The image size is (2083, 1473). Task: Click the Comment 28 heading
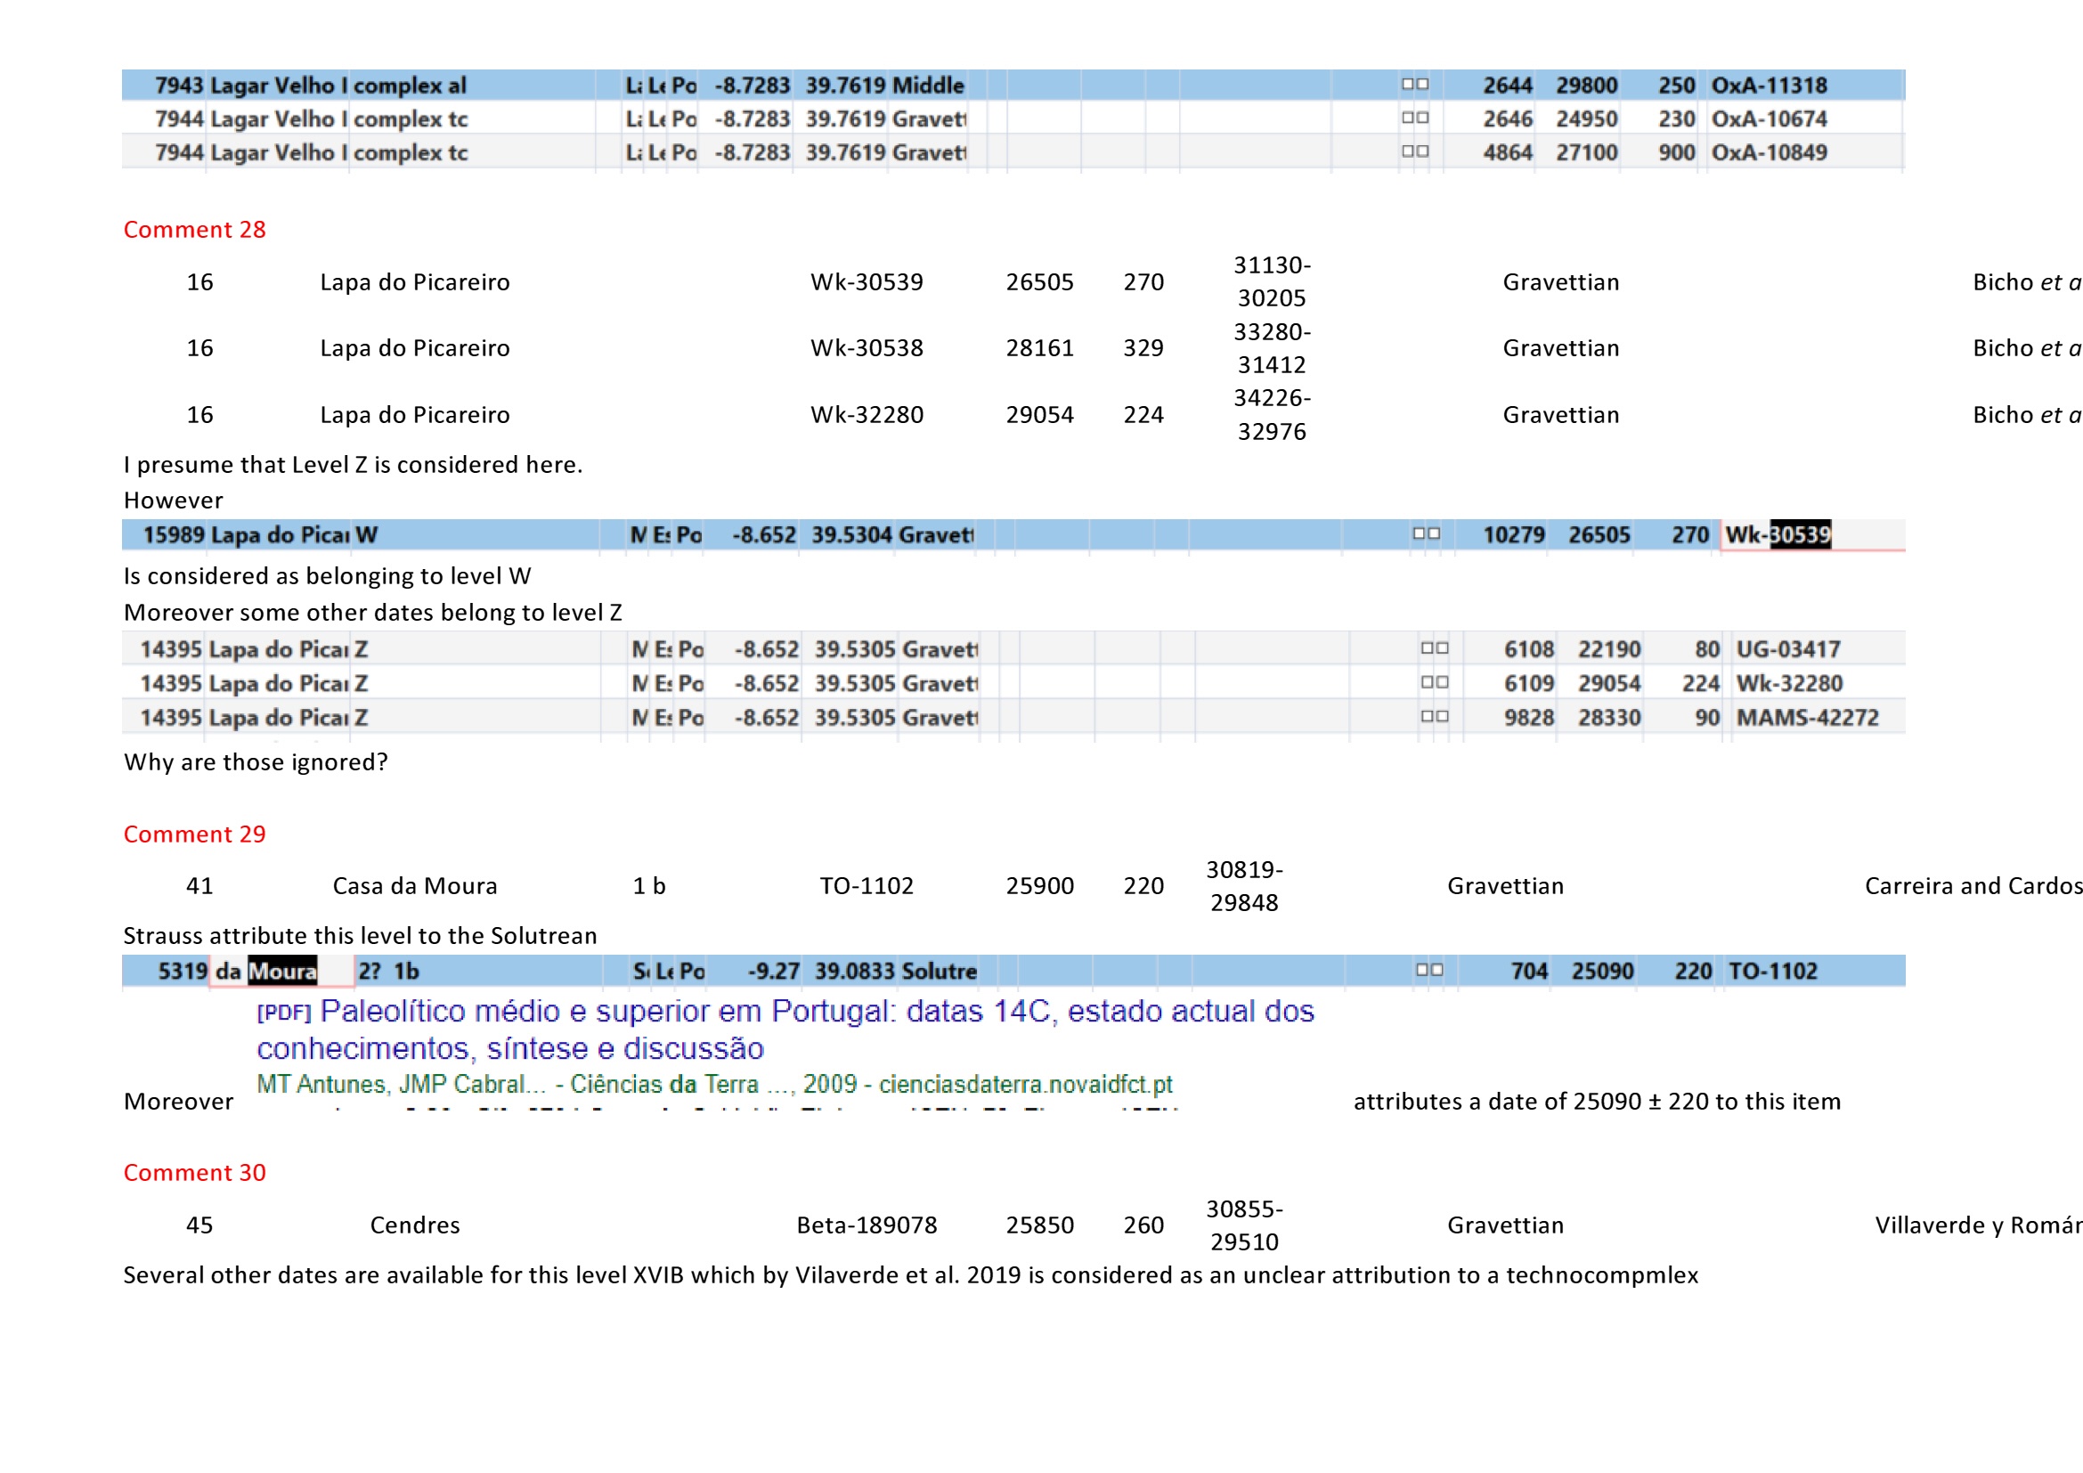pos(194,230)
